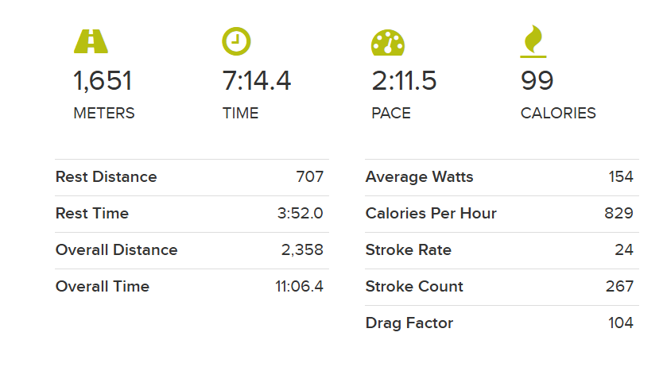The height and width of the screenshot is (371, 667).
Task: Click the METERS label
Action: pyautogui.click(x=104, y=113)
